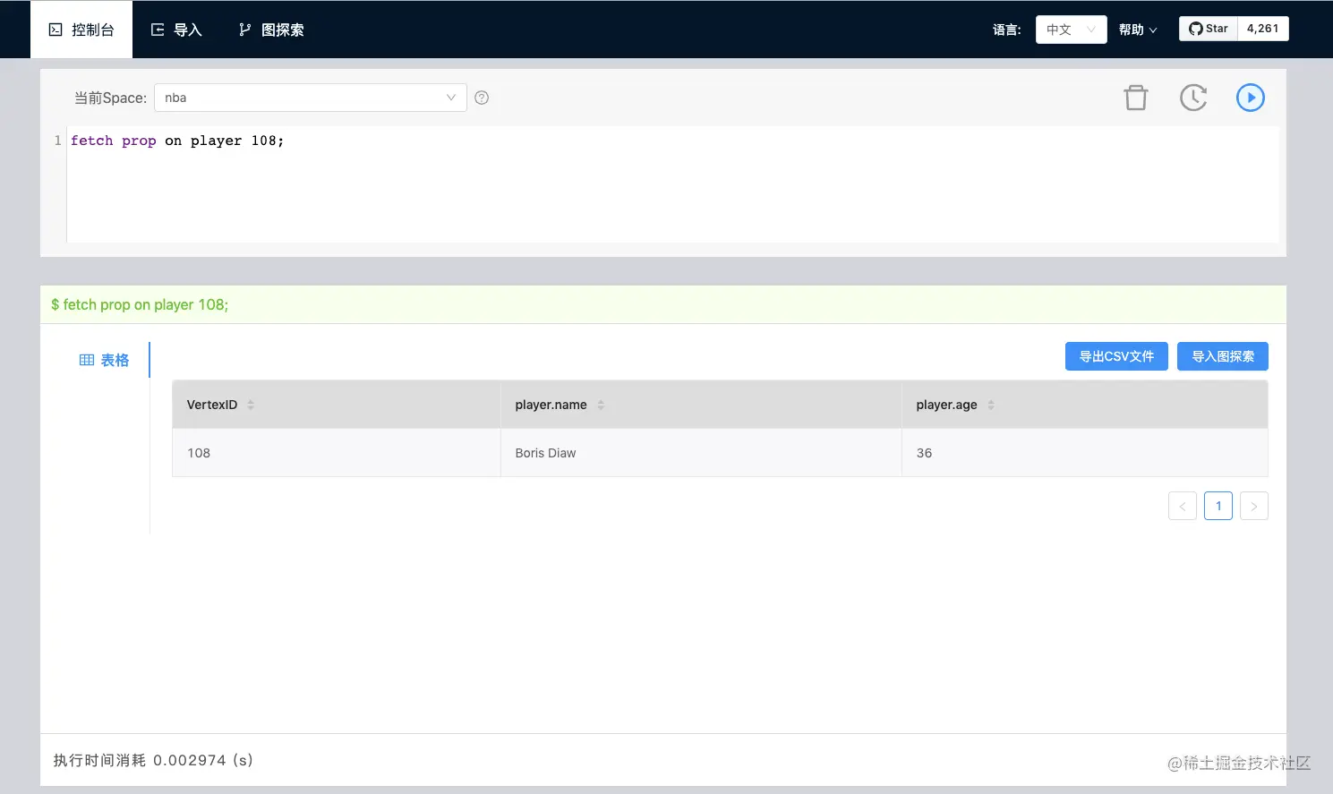This screenshot has height=794, width=1333.
Task: Click 导入图探索 button
Action: pos(1223,356)
